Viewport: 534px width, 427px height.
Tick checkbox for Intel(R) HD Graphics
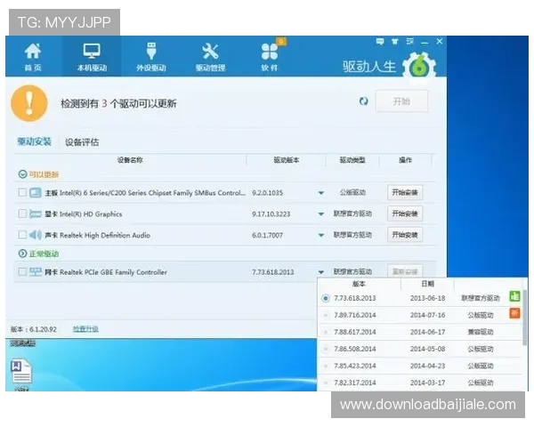22,213
